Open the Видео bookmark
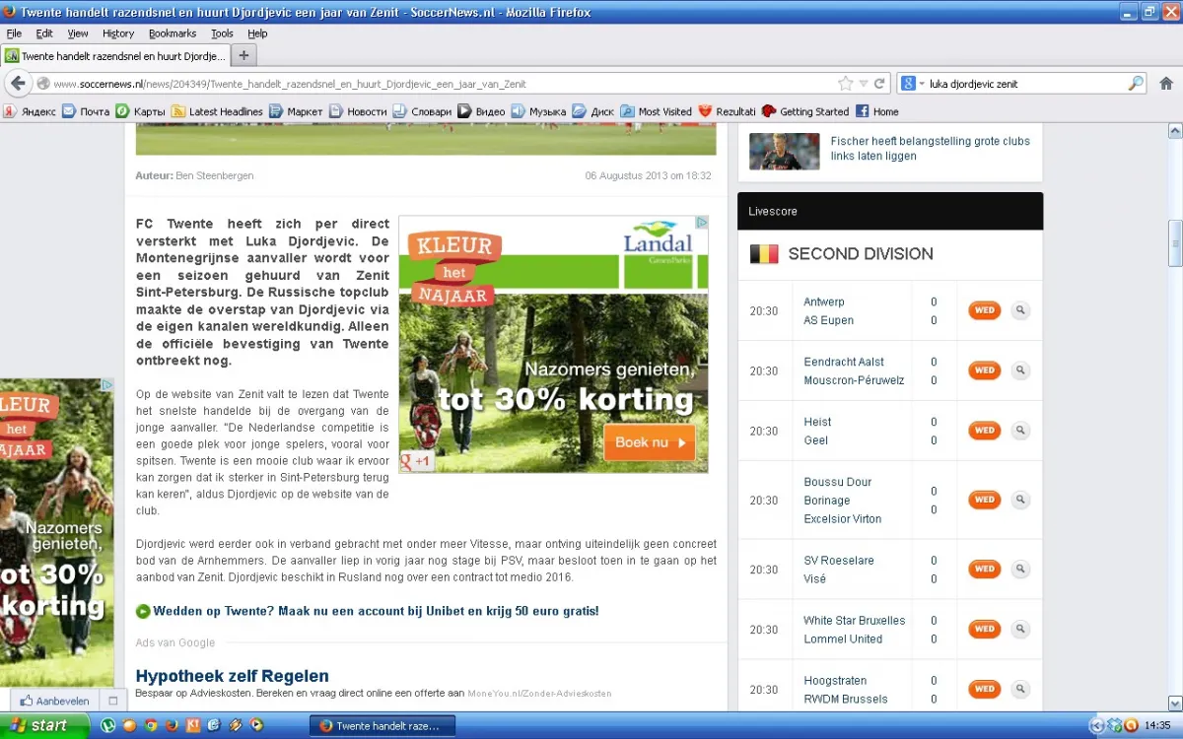The height and width of the screenshot is (739, 1183). pos(481,111)
